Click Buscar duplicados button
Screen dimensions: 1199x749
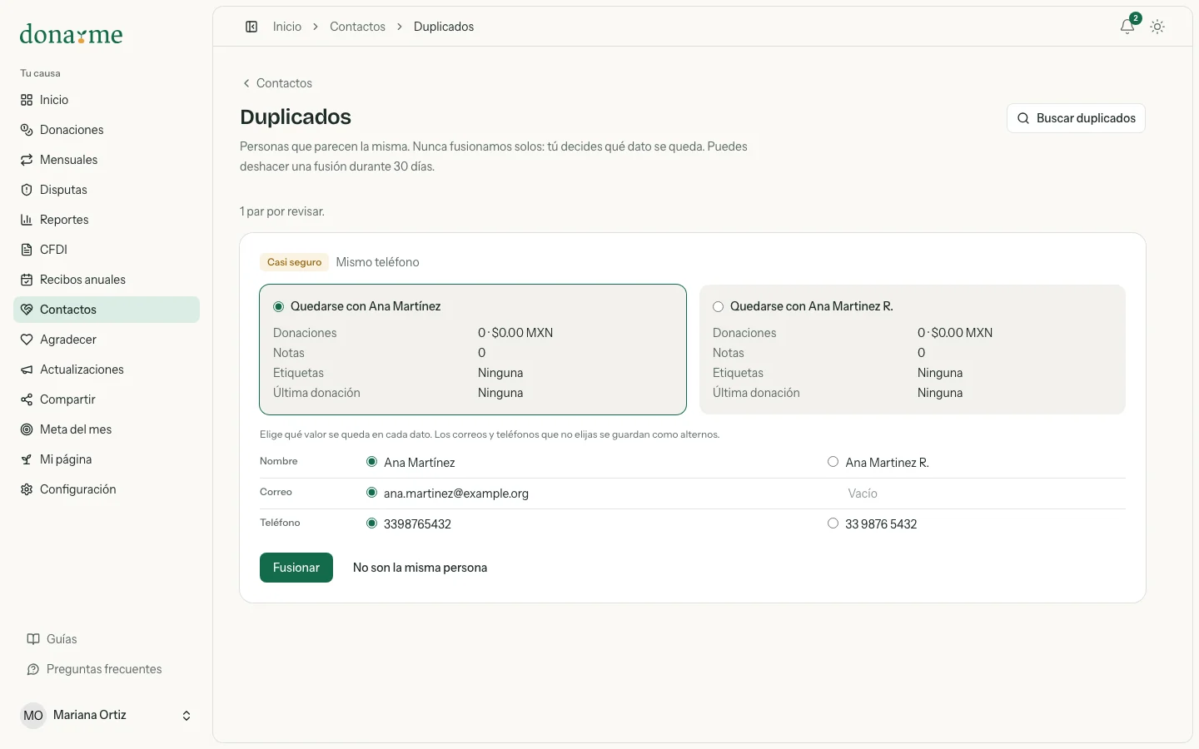(1076, 118)
